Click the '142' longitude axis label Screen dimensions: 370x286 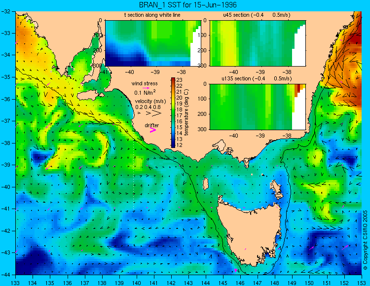tap(171, 283)
